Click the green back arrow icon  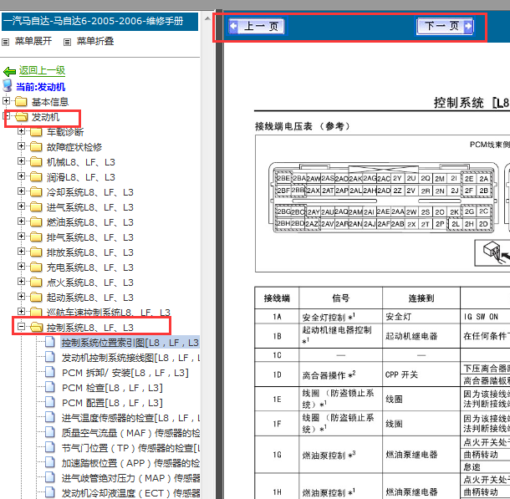(9, 71)
